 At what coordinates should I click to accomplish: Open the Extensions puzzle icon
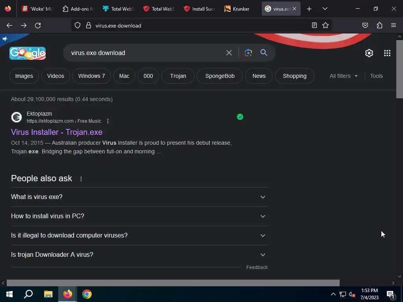[379, 25]
